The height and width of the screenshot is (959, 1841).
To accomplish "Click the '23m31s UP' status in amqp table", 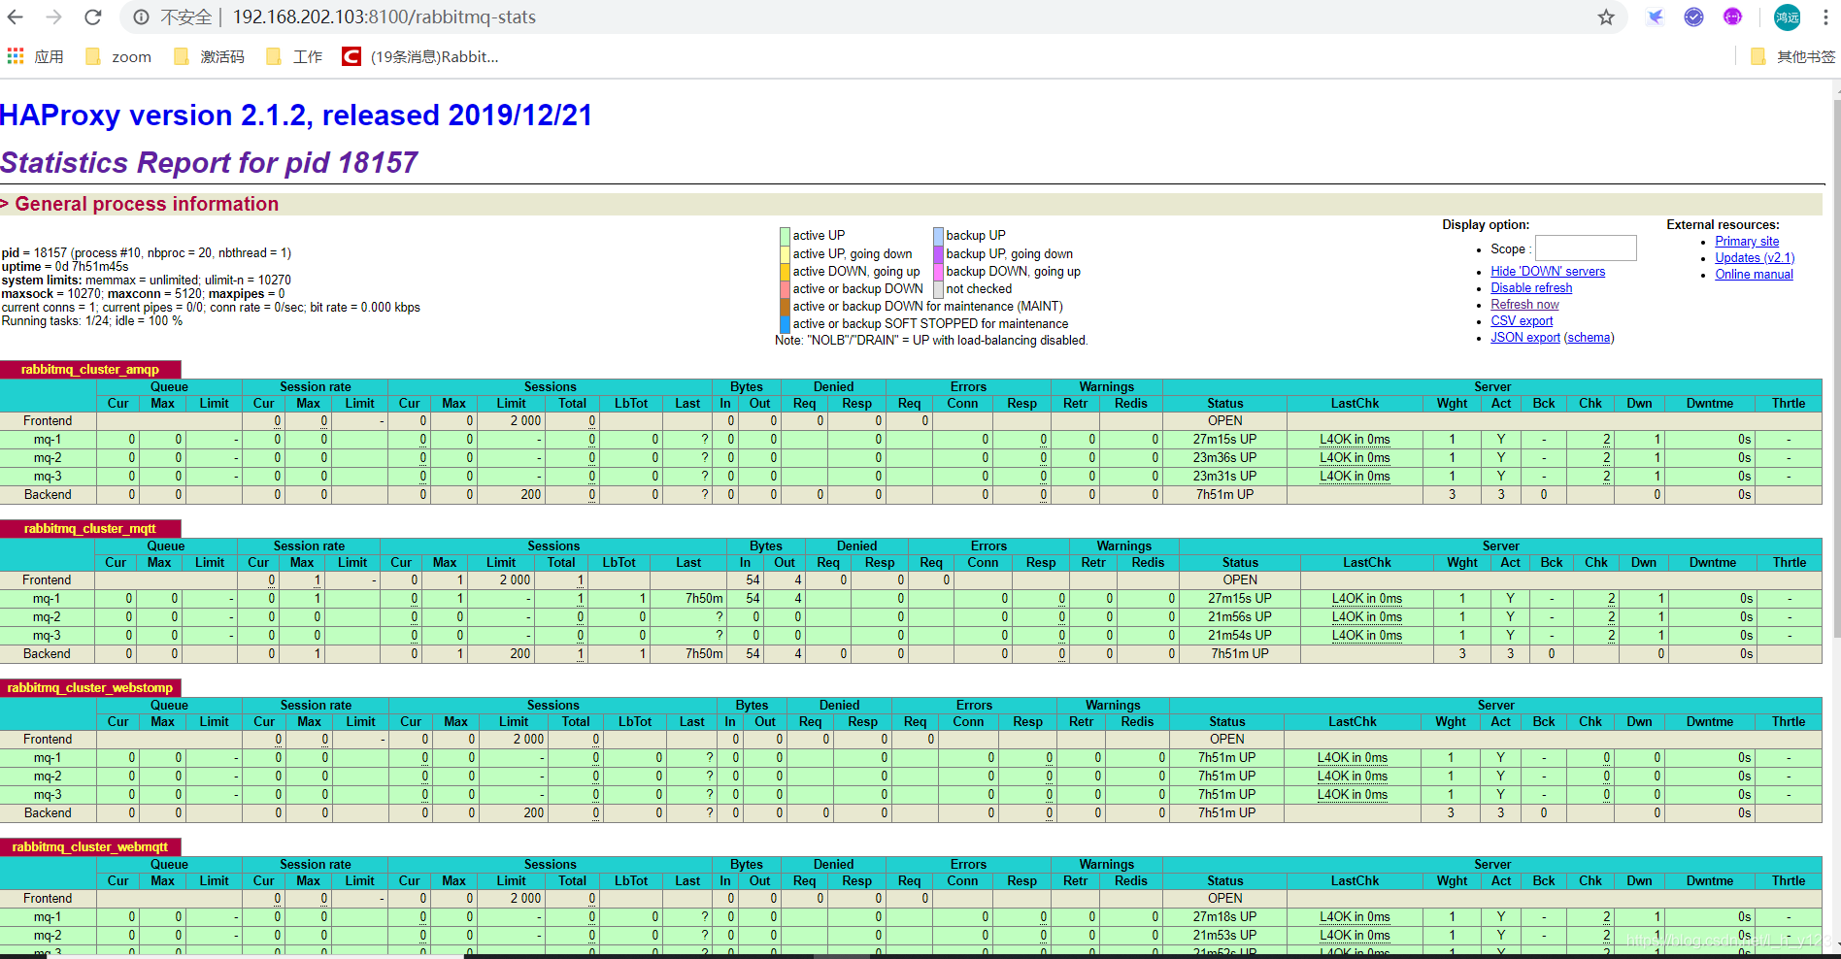I will [x=1224, y=477].
